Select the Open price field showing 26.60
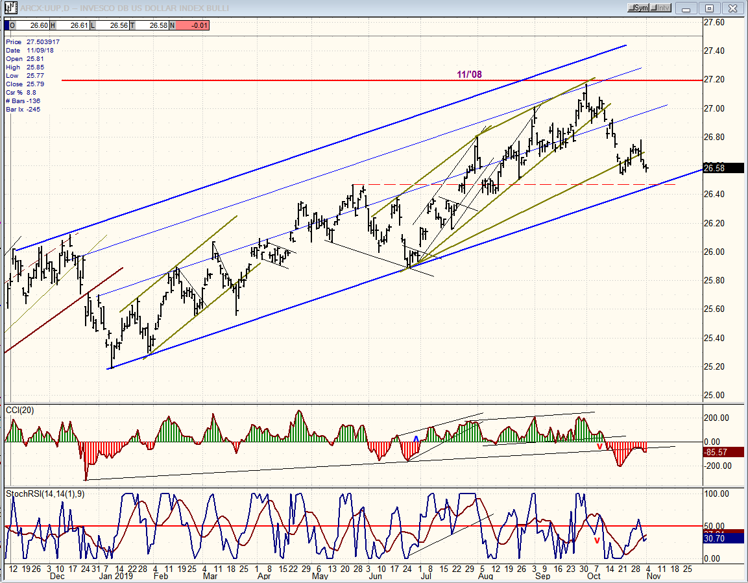 tap(30, 25)
